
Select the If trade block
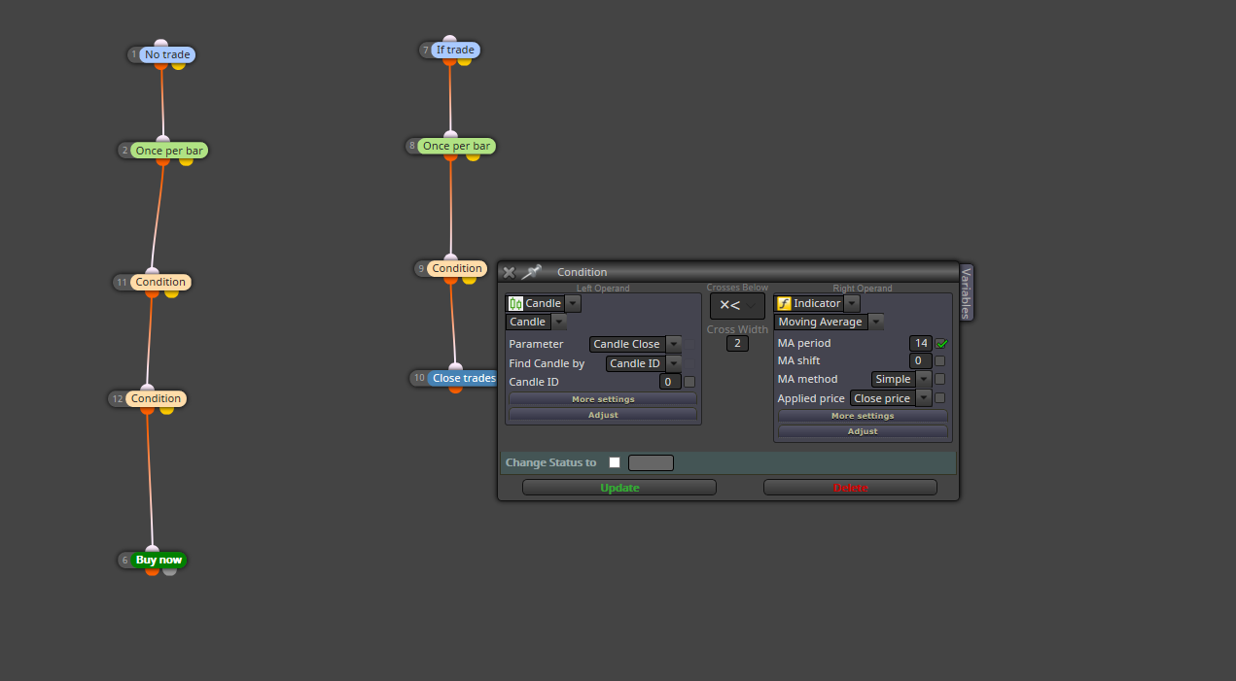click(x=455, y=50)
